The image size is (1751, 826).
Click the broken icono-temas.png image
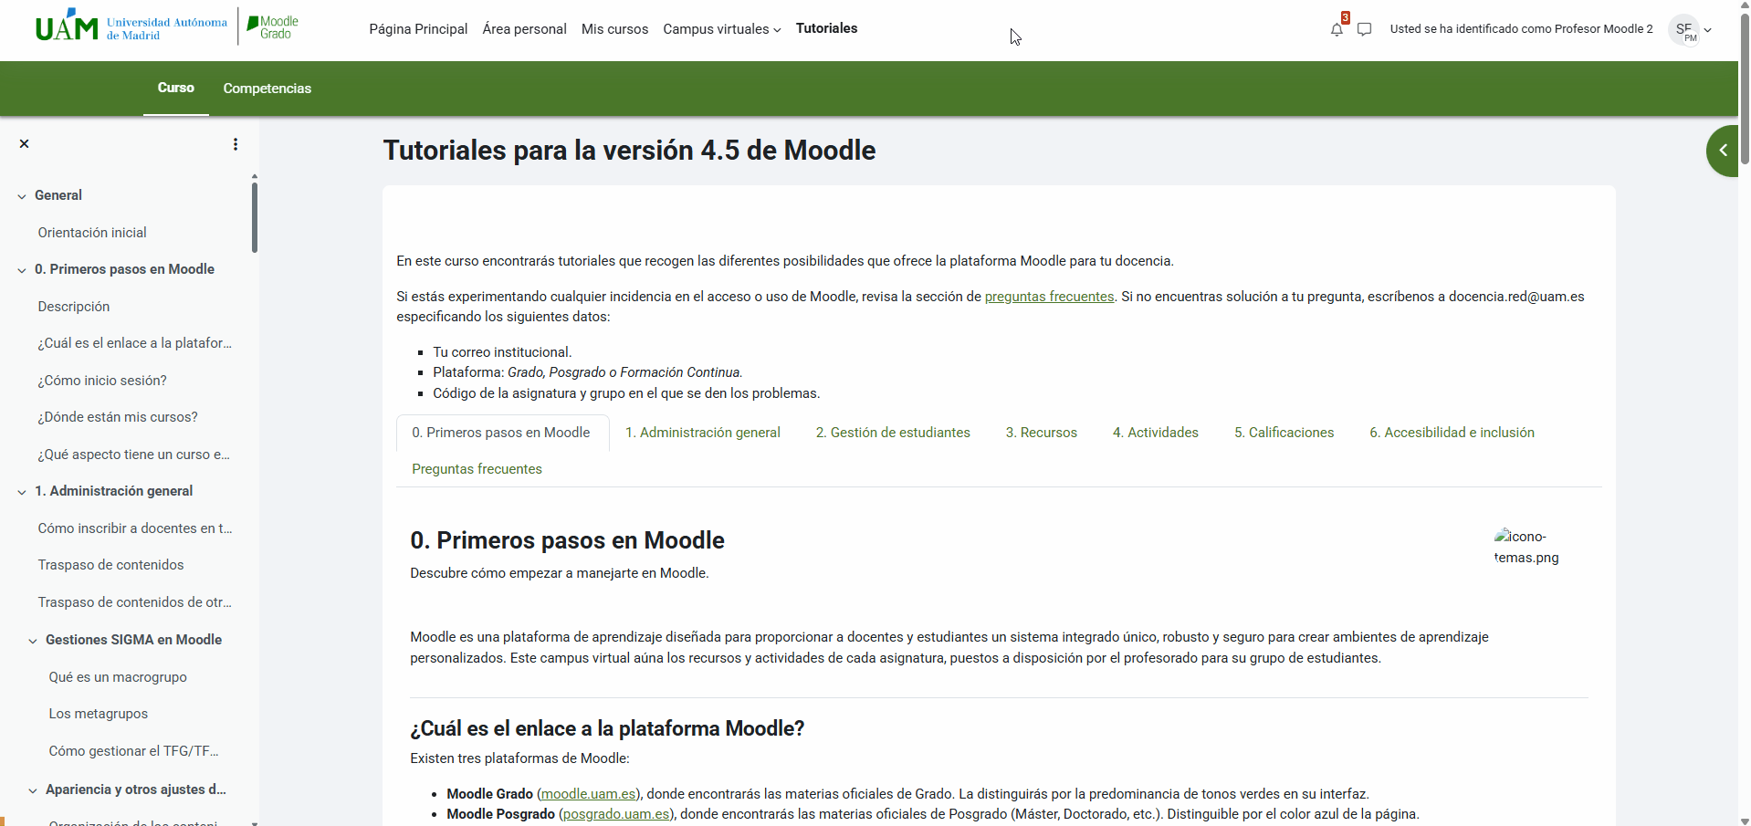1526,547
